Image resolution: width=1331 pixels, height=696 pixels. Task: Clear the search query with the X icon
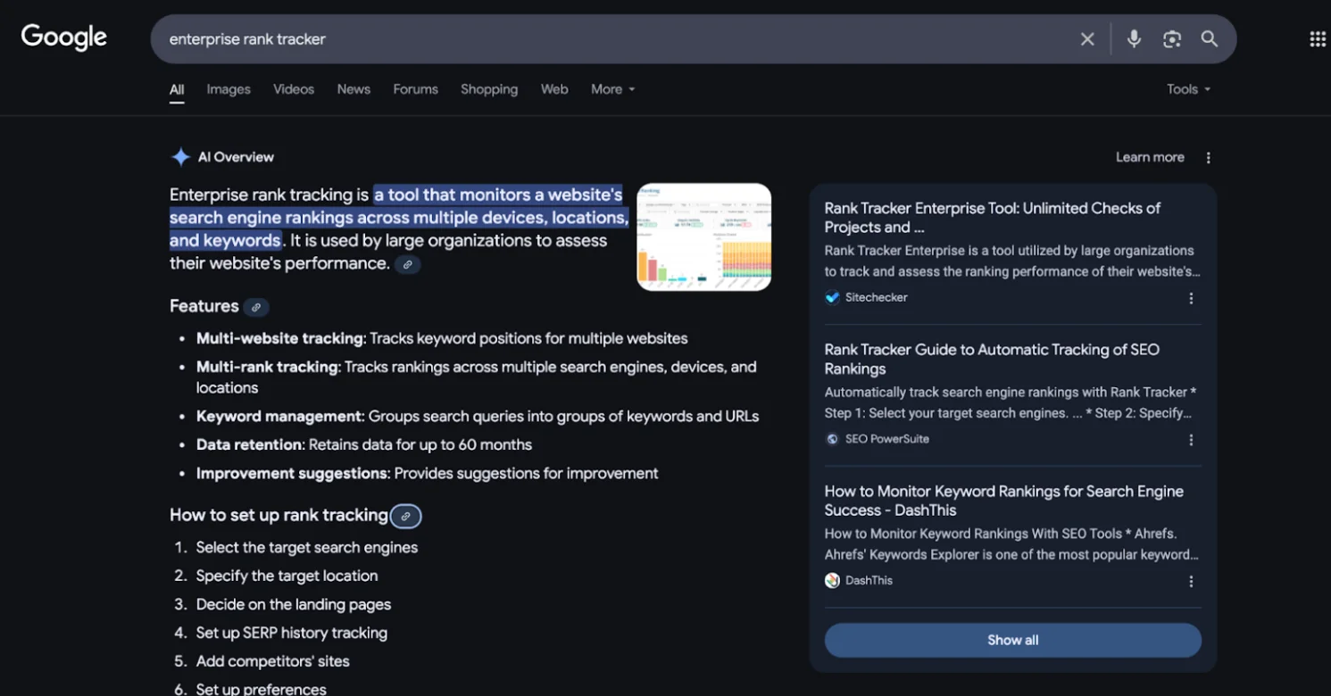coord(1086,39)
